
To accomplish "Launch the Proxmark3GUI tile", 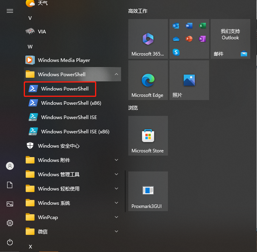I will (148, 191).
